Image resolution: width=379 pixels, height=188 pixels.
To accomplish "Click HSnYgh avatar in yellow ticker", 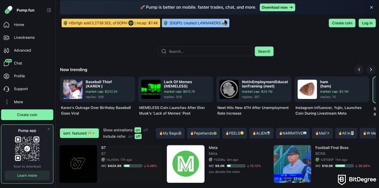I will pyautogui.click(x=65, y=23).
